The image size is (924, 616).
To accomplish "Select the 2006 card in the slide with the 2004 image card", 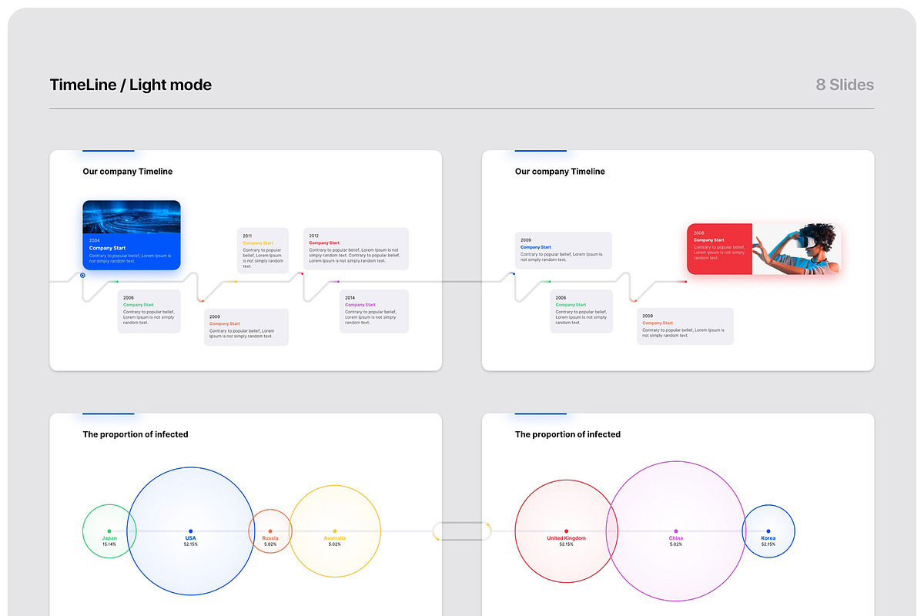I will 149,311.
